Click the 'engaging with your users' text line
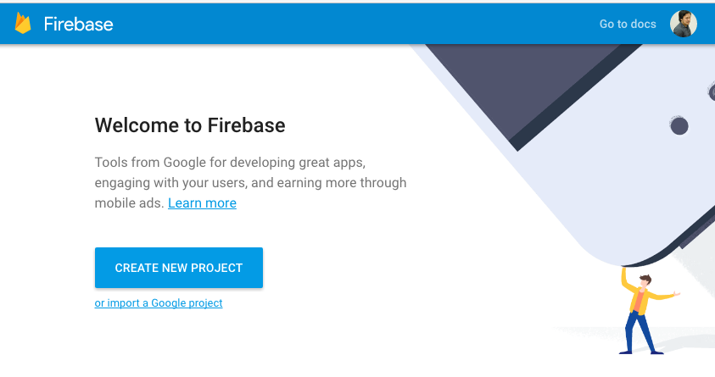 click(250, 182)
